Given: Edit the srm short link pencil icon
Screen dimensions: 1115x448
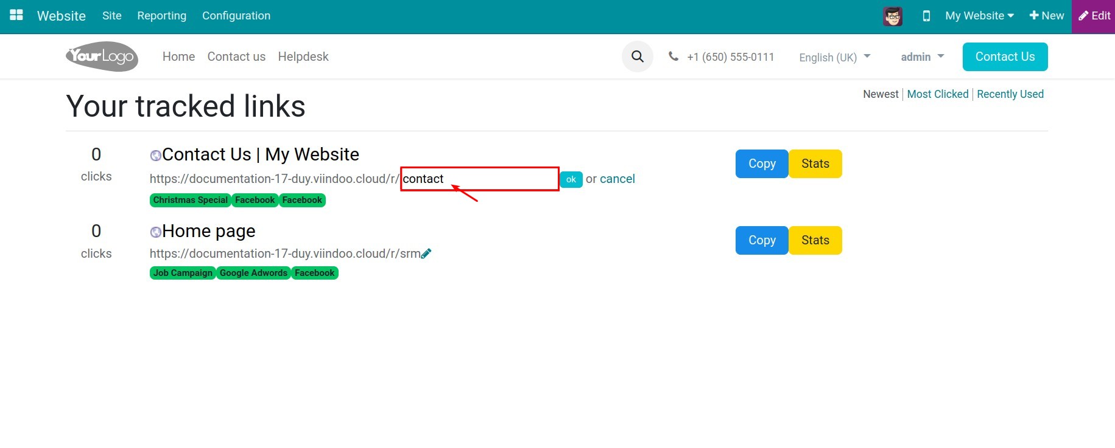Looking at the screenshot, I should 426,253.
